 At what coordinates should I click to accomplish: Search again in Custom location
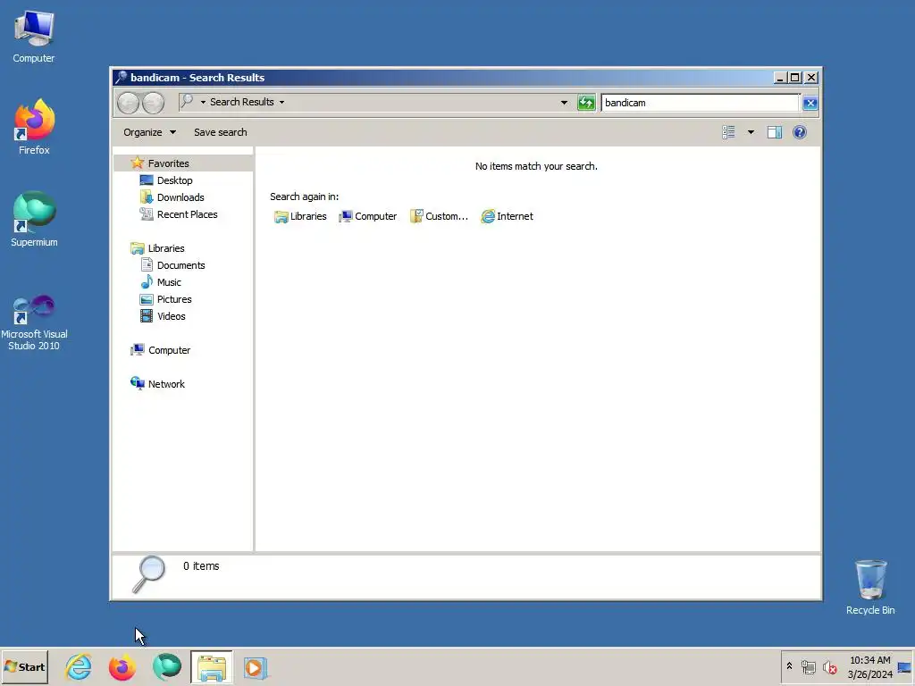[x=439, y=216]
